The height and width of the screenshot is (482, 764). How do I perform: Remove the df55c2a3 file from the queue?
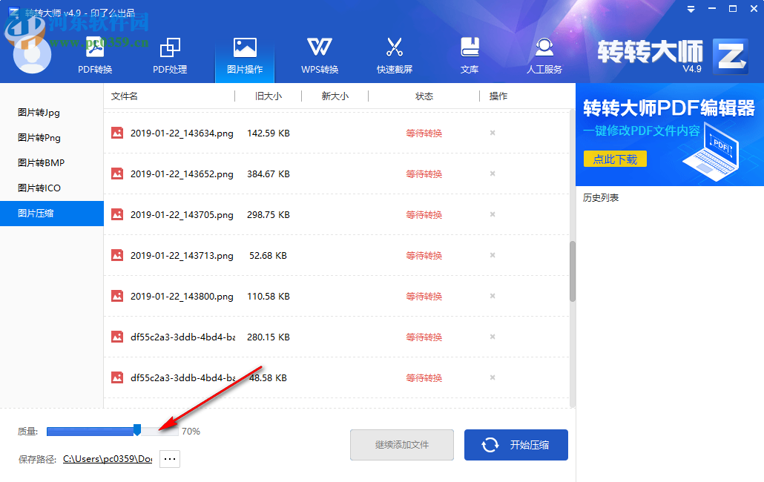[x=492, y=337]
